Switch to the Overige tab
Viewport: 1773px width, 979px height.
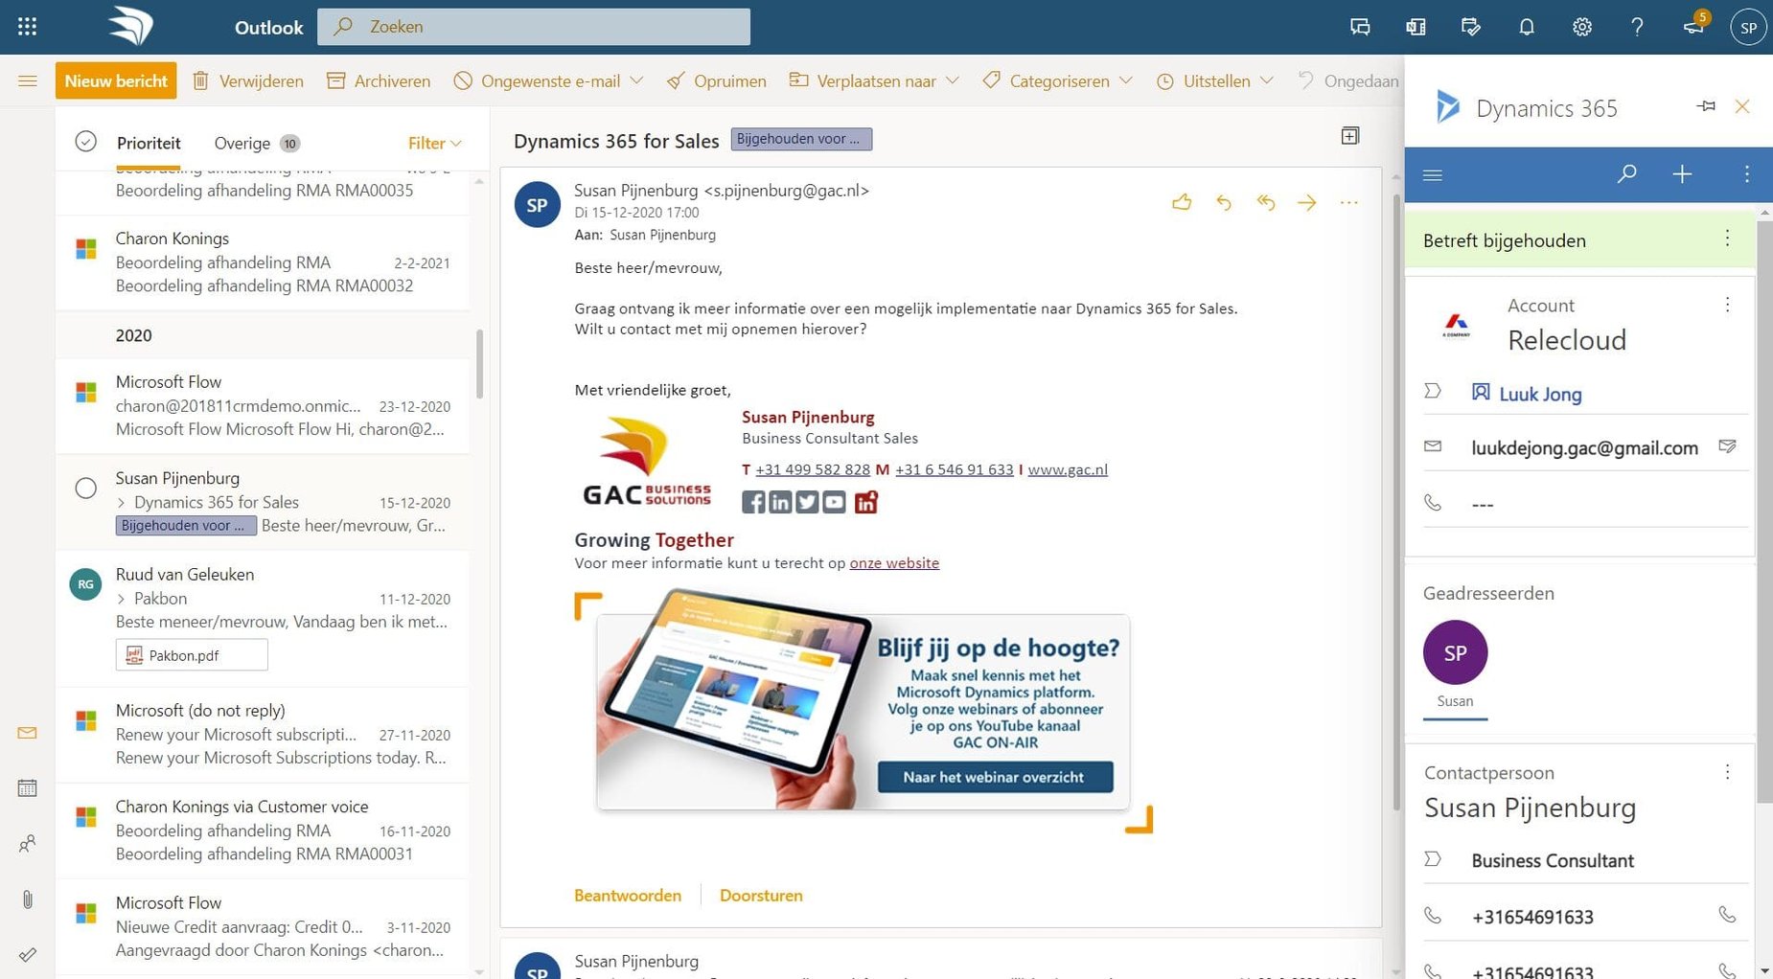point(256,143)
